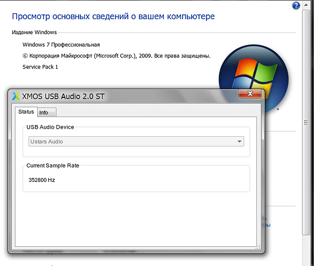Viewport: 314px width, 266px height.
Task: Click the Ustars Audio combo box field
Action: 136,142
